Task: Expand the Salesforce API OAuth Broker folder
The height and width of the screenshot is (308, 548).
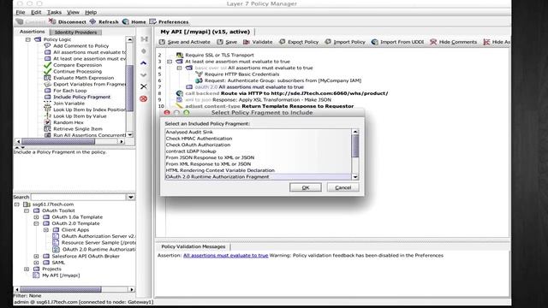Action: 36,256
